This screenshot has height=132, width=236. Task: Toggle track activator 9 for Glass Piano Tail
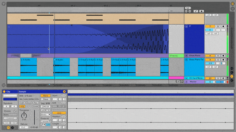click(210, 60)
